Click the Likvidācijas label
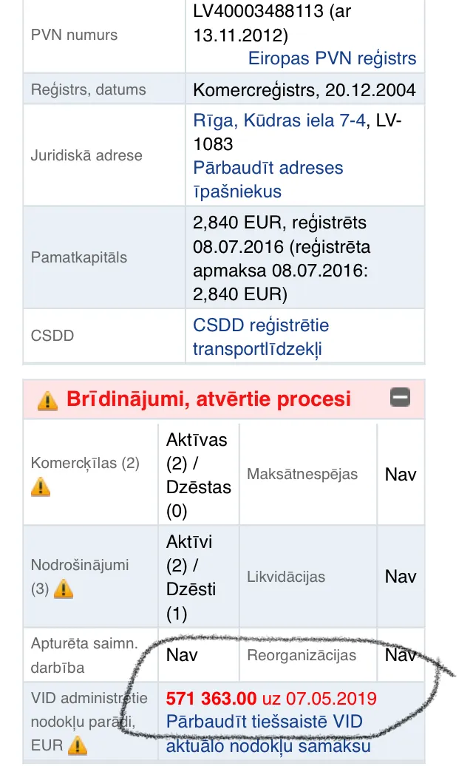The height and width of the screenshot is (766, 473). tap(285, 577)
